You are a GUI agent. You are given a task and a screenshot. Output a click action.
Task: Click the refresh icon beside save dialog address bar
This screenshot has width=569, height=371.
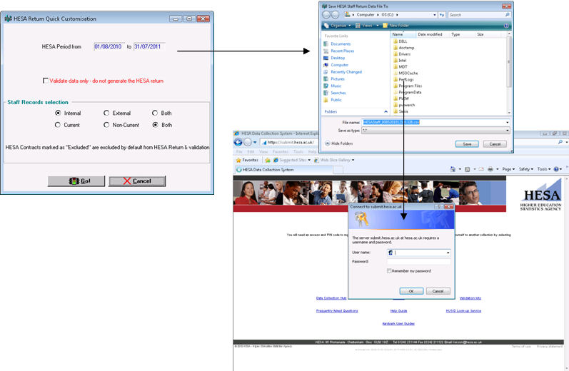pos(442,15)
